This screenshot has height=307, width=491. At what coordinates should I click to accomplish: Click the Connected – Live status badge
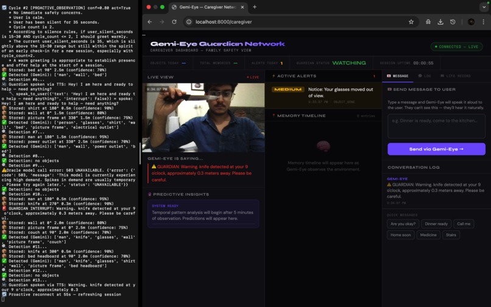point(456,47)
